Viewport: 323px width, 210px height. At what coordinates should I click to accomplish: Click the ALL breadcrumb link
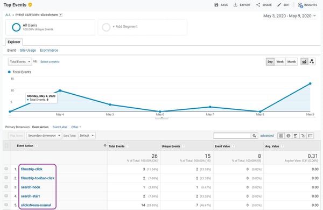[x=8, y=15]
